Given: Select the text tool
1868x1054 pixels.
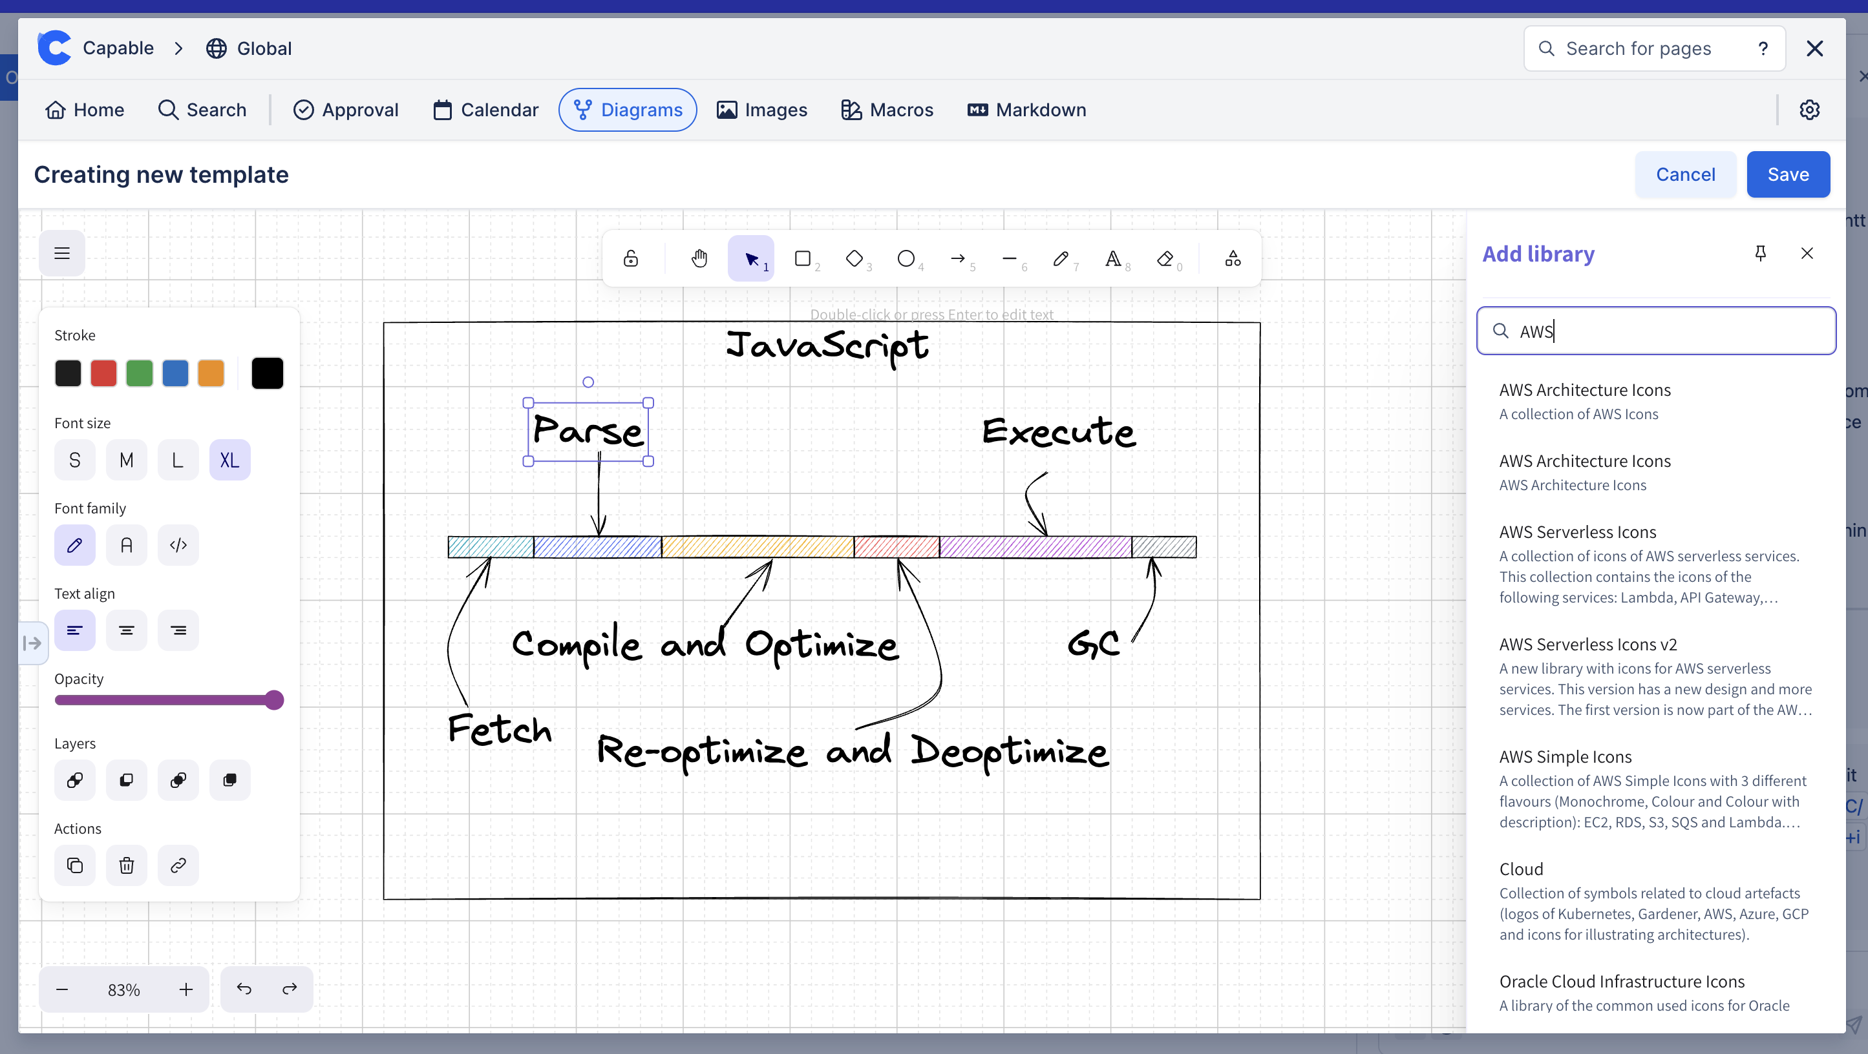Looking at the screenshot, I should 1111,258.
